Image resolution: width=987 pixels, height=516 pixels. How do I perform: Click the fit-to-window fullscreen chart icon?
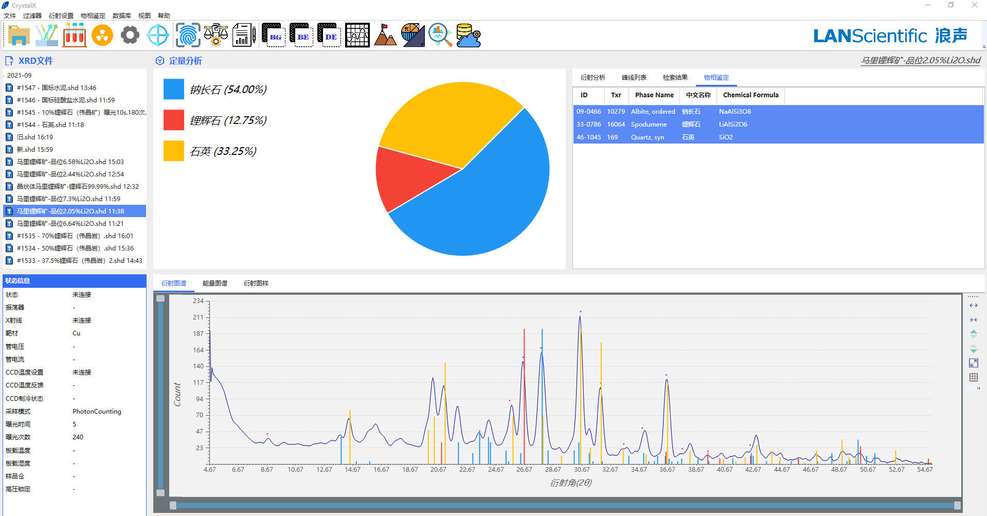click(974, 363)
